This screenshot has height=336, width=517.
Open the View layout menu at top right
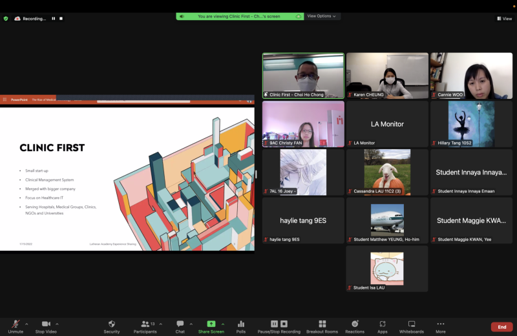pos(505,19)
